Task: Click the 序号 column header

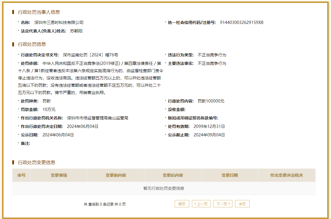Action: click(21, 175)
